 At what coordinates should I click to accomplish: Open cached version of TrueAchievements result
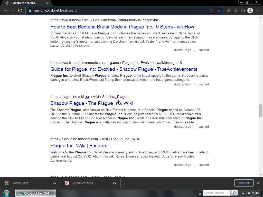pos(204,84)
